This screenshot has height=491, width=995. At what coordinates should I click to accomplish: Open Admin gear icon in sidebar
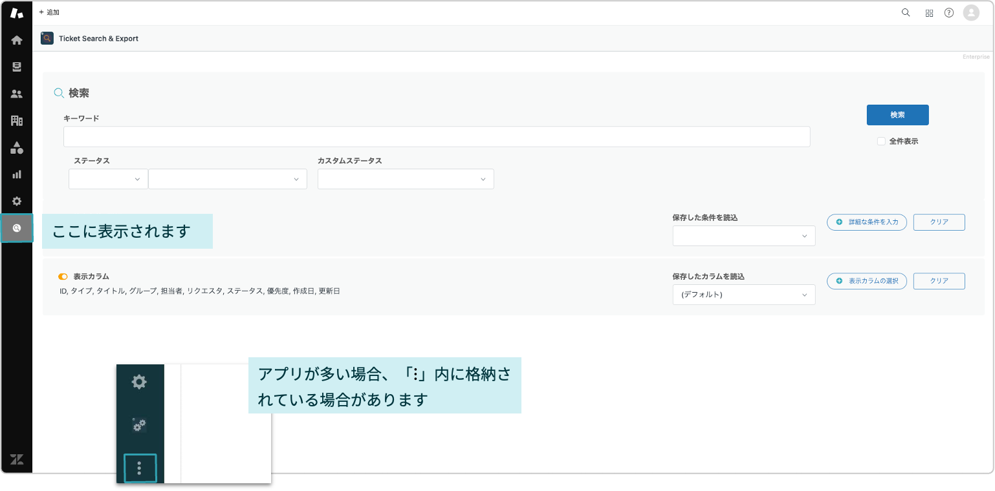[17, 201]
